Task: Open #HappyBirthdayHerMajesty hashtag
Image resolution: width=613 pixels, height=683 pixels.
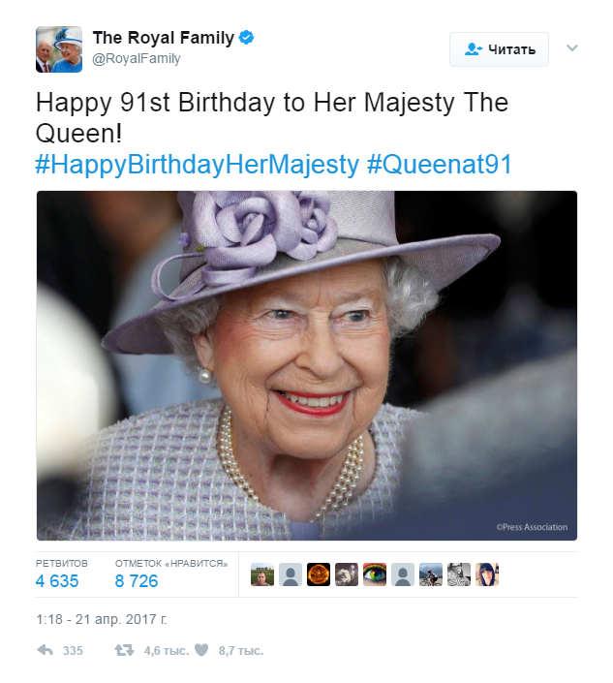Action: click(x=198, y=165)
